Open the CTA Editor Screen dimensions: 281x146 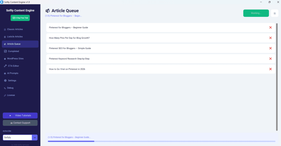20,66
